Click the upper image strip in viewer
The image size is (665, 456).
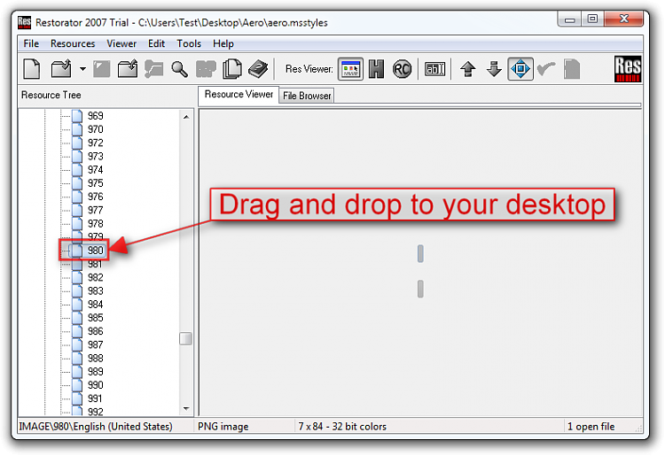pos(420,253)
